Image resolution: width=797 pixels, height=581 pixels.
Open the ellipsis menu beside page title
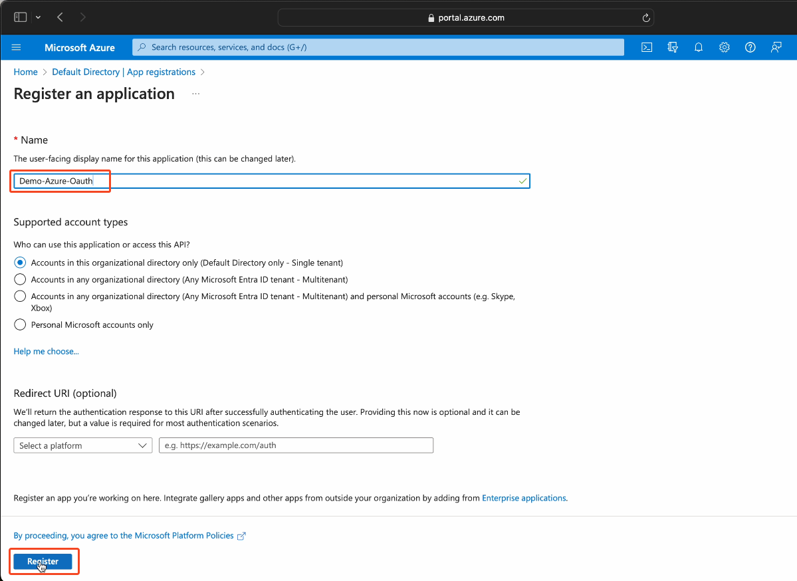[195, 94]
